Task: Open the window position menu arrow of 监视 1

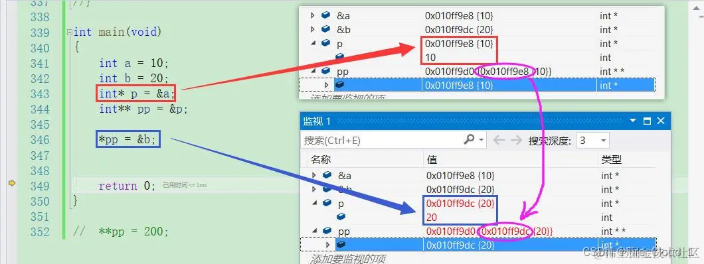Action: click(633, 121)
